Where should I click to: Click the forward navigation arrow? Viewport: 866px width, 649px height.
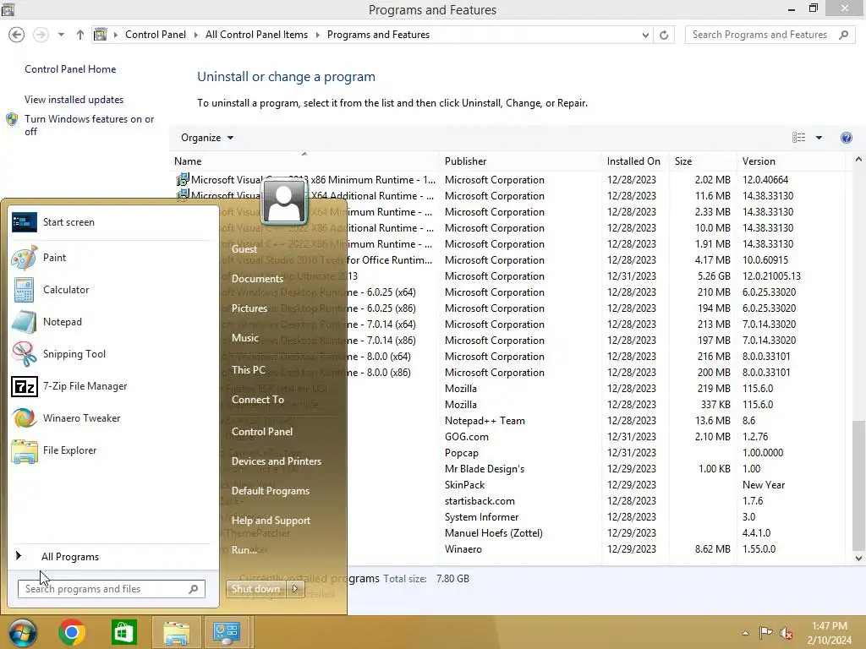pos(41,35)
